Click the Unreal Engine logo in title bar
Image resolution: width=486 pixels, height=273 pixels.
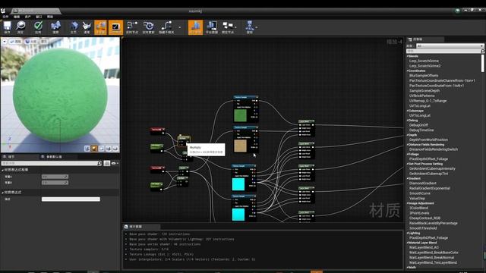point(3,11)
